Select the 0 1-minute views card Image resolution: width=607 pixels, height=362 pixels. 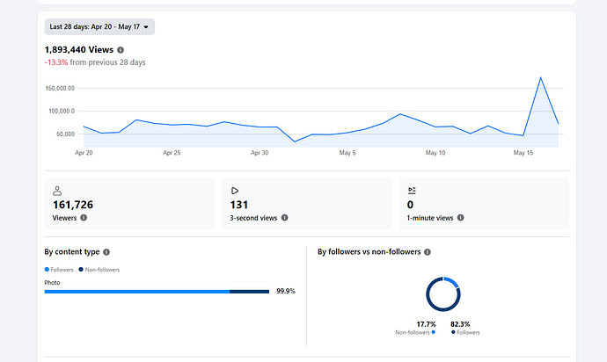484,204
